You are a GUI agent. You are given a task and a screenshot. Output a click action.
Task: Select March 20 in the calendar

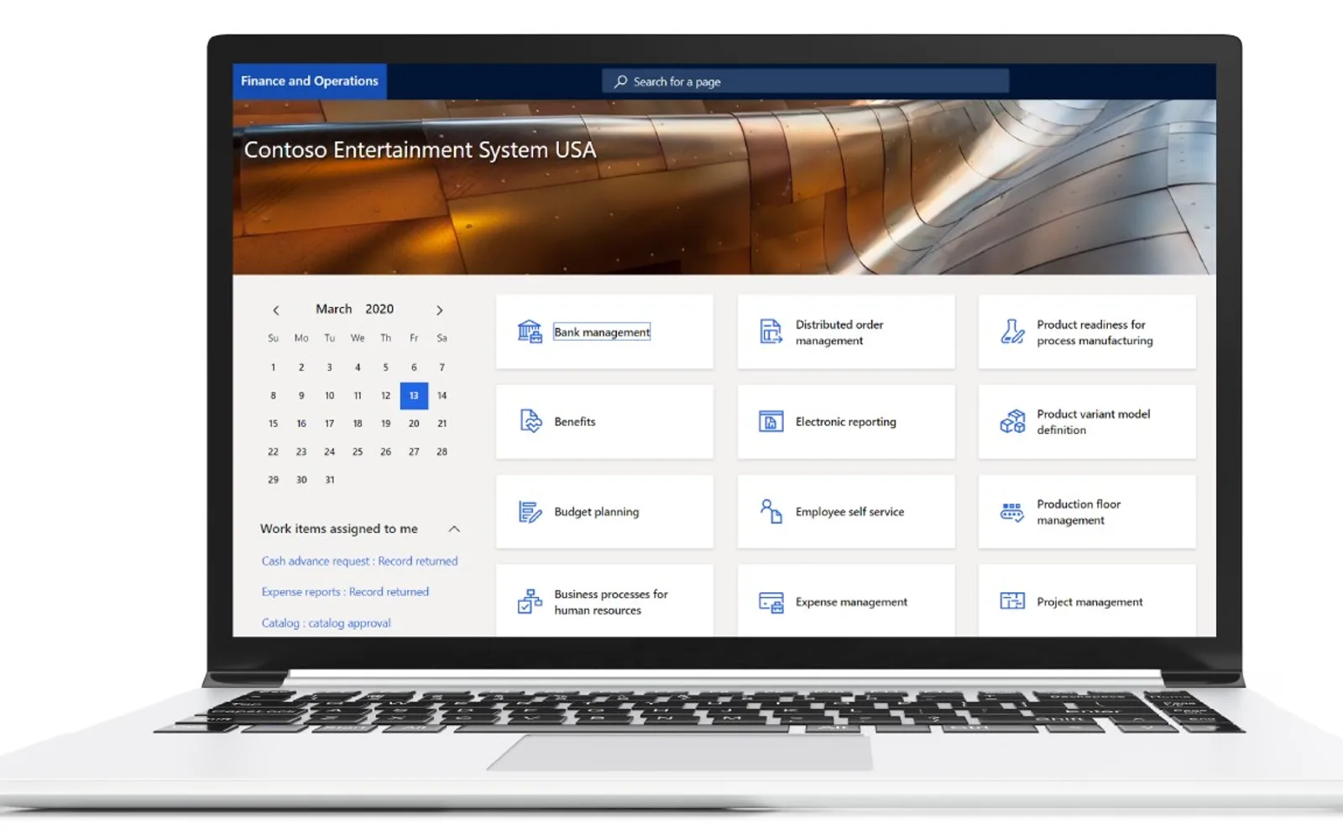point(414,424)
